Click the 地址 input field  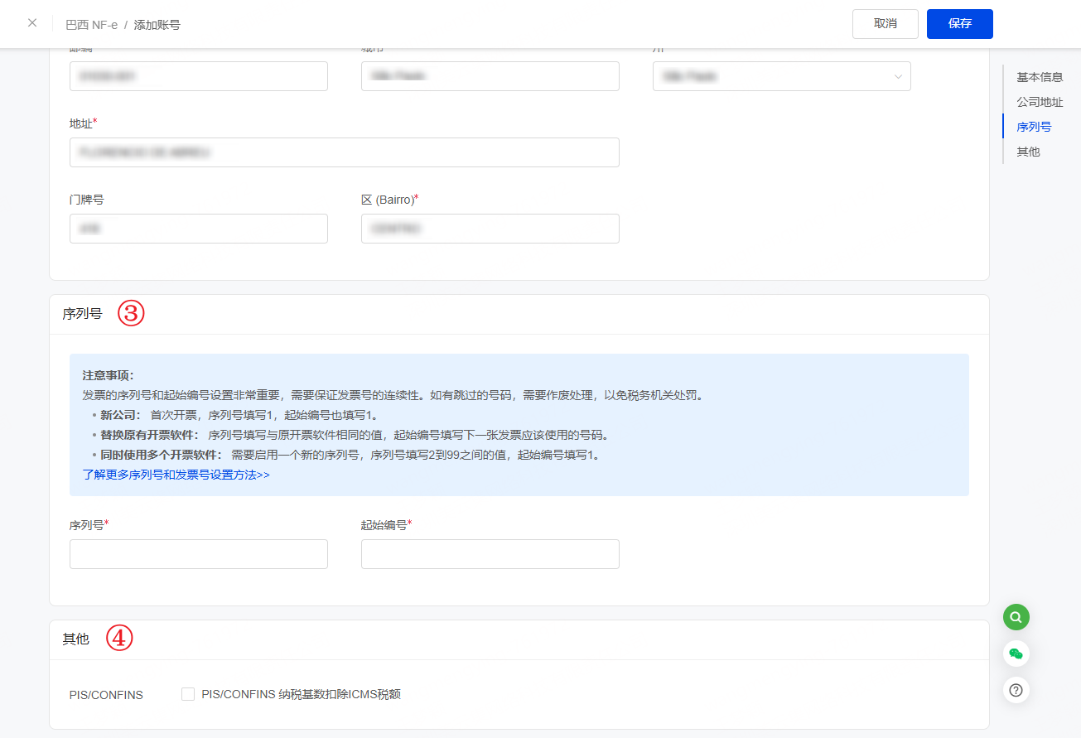[x=345, y=152]
